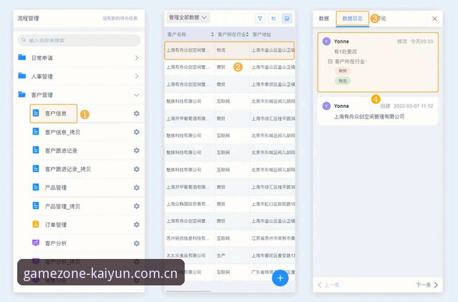Click the 产品管理 blue form icon
458x302 pixels.
point(36,187)
